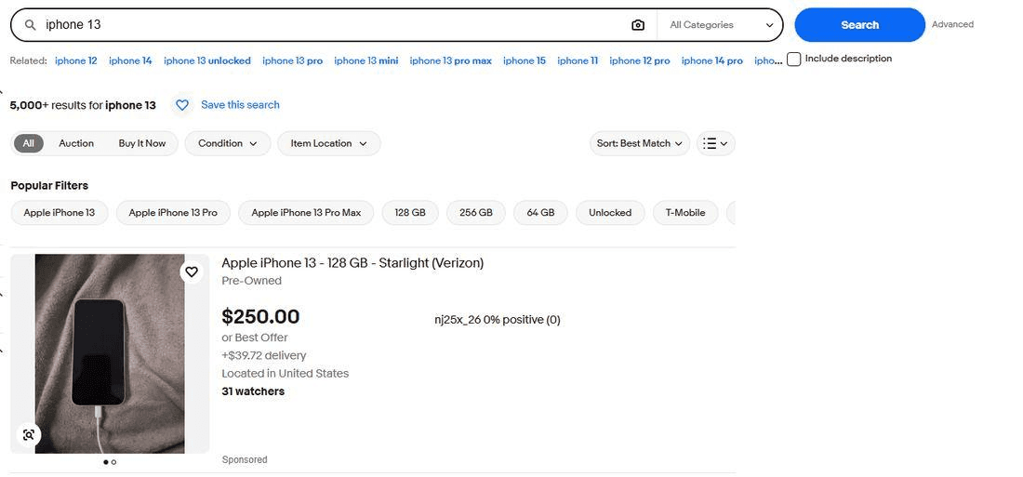Select second image dot under listing photo
Image resolution: width=1023 pixels, height=477 pixels.
(113, 462)
